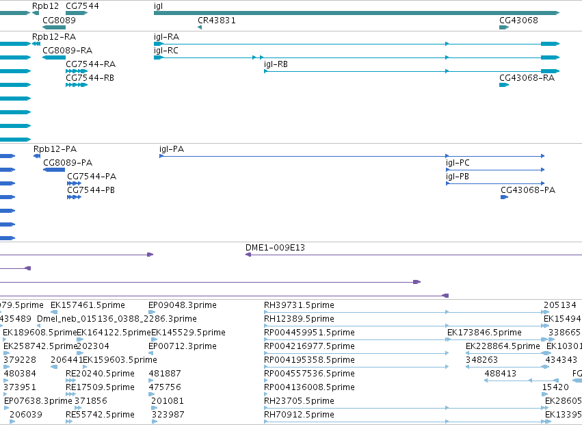Select feature label 348263
The image size is (582, 425).
[x=481, y=360]
